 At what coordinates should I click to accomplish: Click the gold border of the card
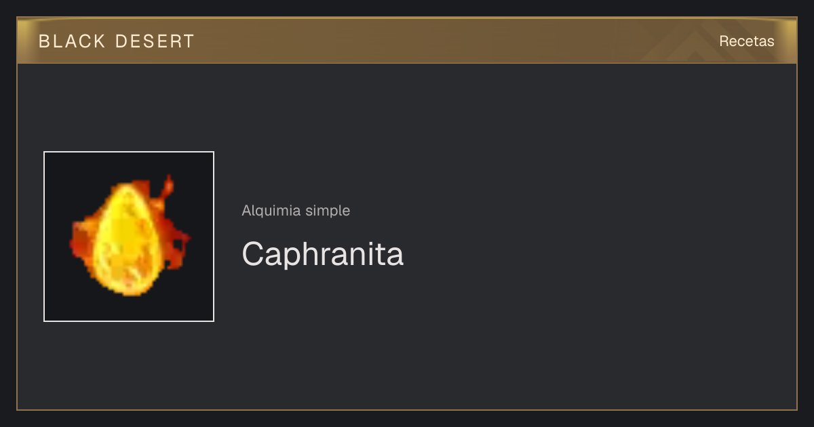[17, 237]
